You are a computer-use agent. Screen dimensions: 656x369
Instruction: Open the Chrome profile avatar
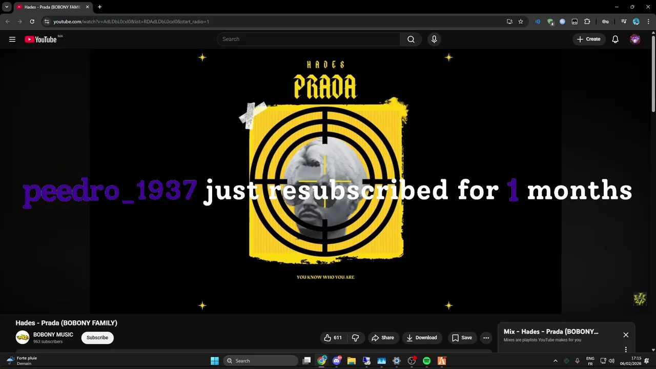click(x=636, y=22)
